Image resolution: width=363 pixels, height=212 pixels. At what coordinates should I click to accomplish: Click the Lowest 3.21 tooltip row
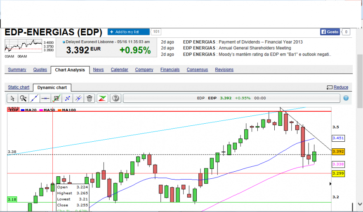pos(73,199)
